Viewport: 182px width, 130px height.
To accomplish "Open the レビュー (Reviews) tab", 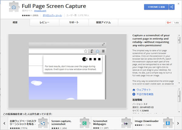I will (45, 23).
